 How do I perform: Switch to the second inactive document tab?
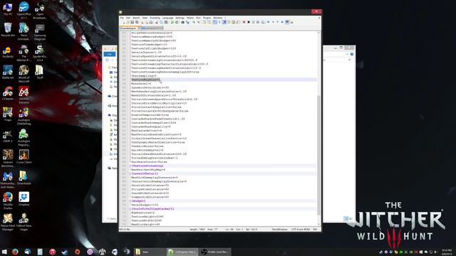152,28
